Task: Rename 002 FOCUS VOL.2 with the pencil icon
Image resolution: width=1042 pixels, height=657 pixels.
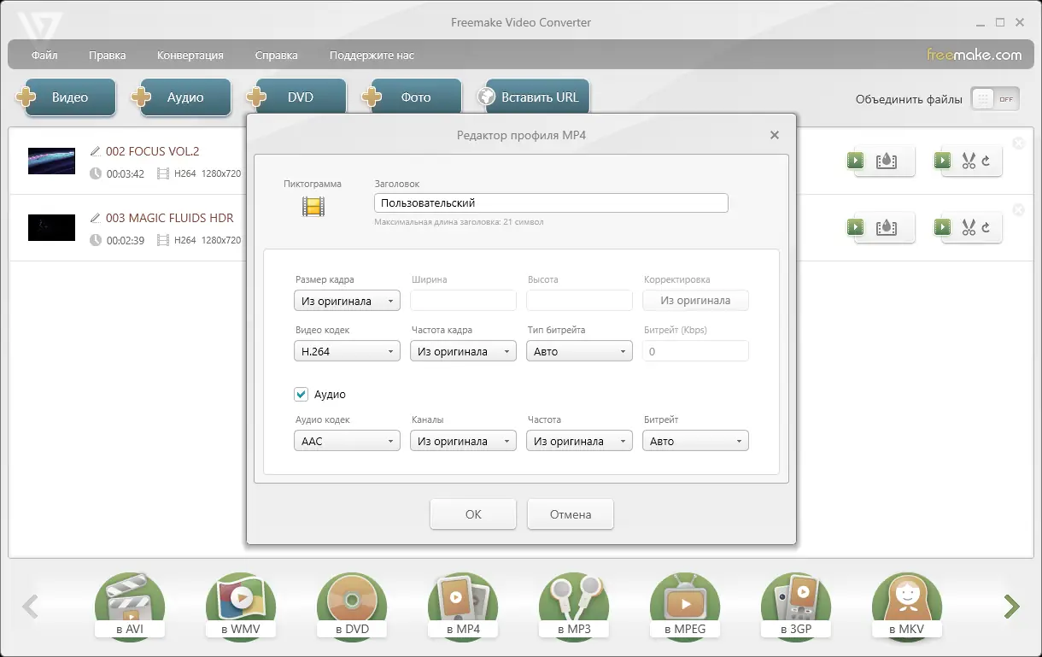Action: tap(96, 151)
